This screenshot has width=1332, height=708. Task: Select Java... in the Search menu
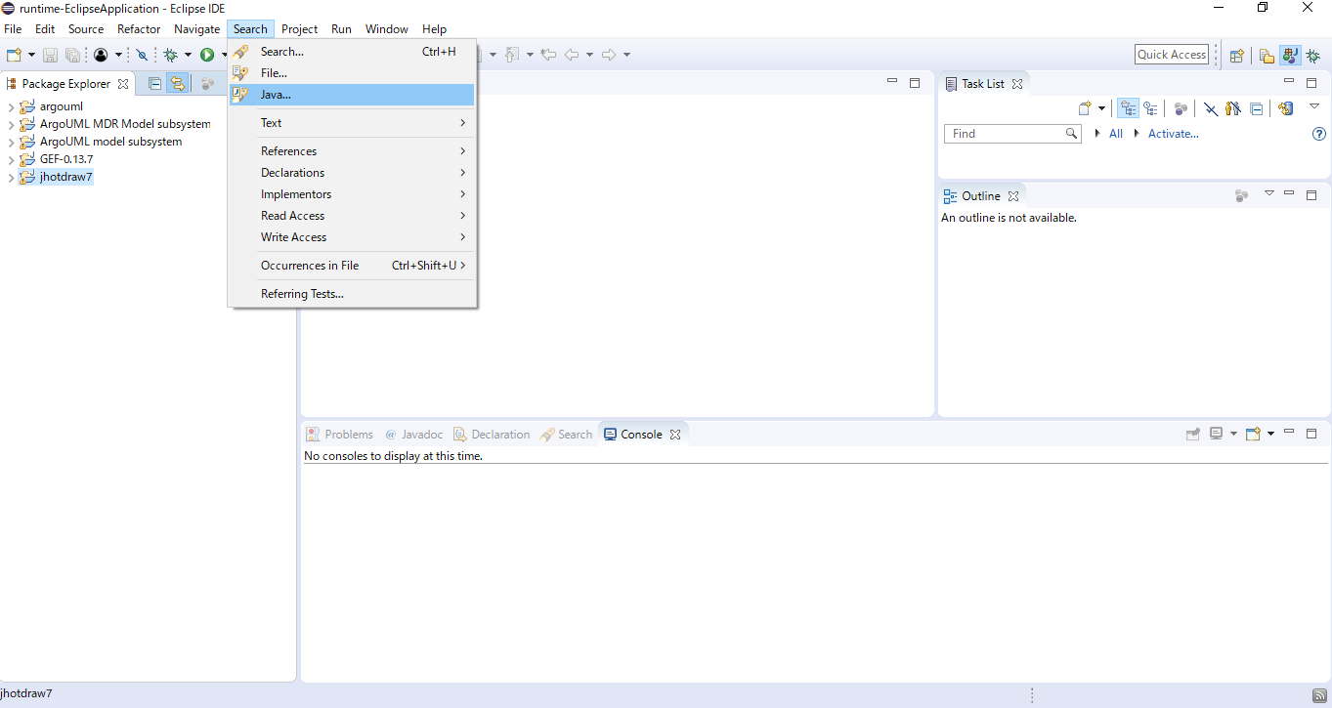[352, 95]
